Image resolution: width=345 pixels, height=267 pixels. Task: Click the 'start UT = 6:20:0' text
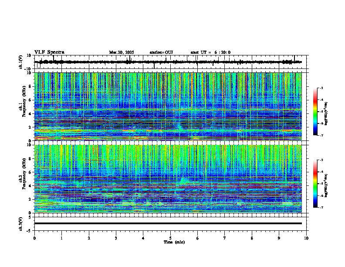[x=210, y=52]
